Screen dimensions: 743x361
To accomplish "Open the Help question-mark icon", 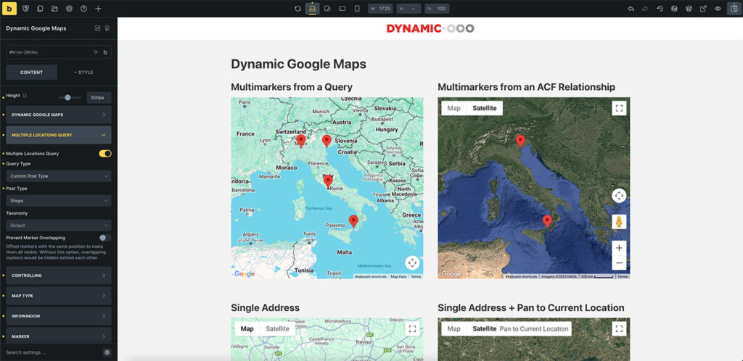I will point(83,9).
